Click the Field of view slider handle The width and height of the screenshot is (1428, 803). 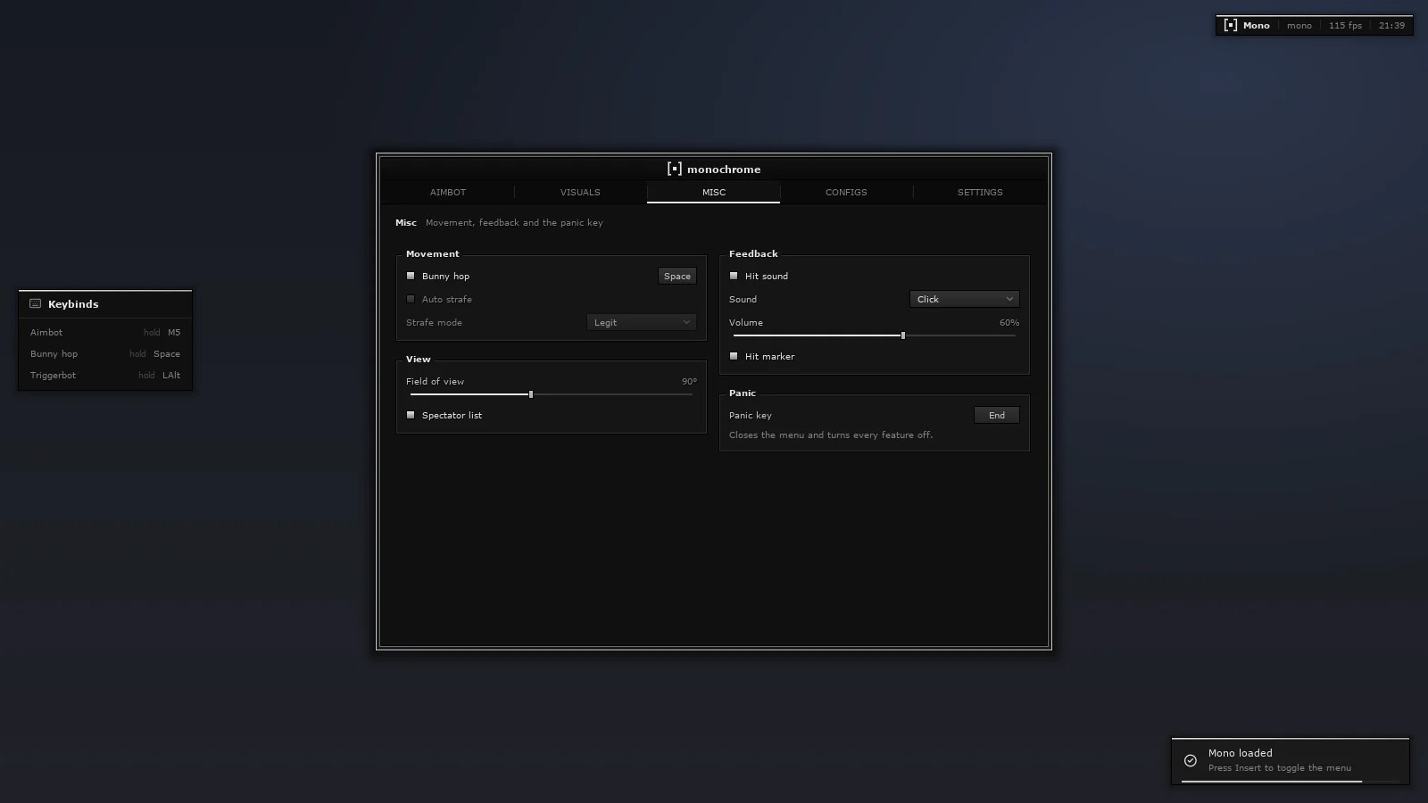531,394
